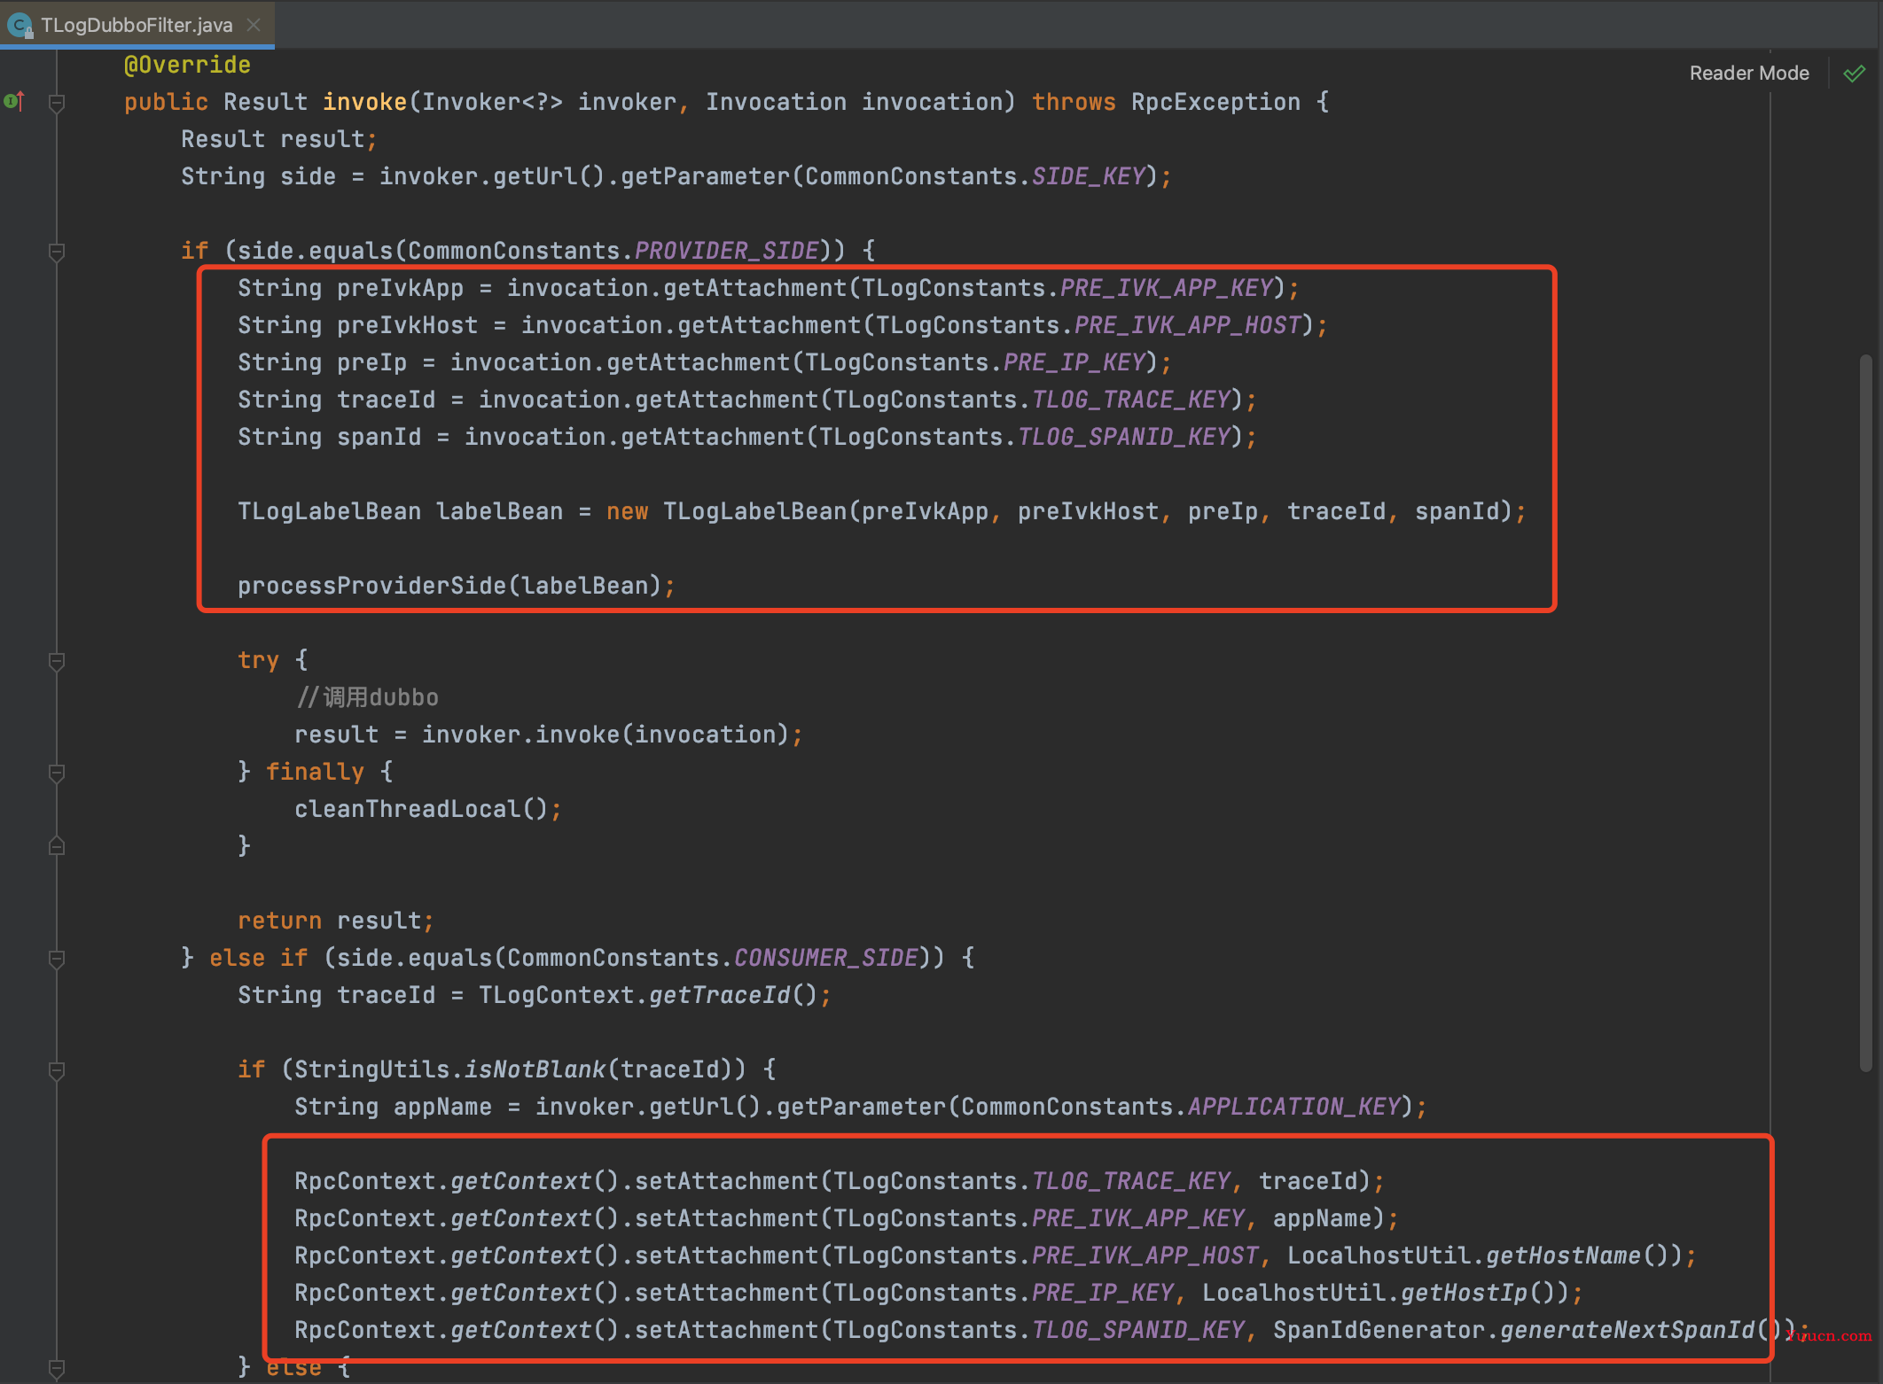Image resolution: width=1883 pixels, height=1384 pixels.
Task: Click the Java class icon on TLogDubboFilter tab
Action: [x=20, y=26]
